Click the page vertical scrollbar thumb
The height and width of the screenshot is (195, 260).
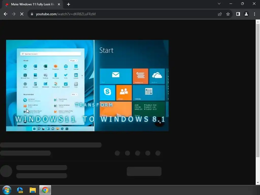(x=258, y=91)
